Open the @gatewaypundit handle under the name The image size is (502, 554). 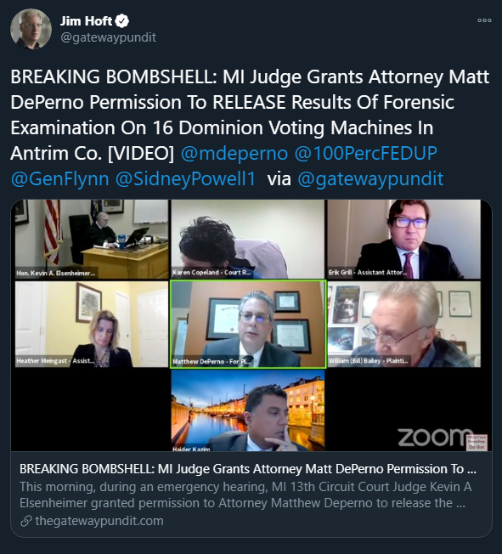[x=108, y=37]
